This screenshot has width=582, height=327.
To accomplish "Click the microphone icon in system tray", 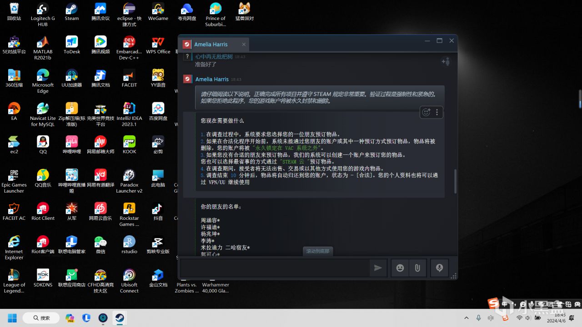I will [479, 318].
